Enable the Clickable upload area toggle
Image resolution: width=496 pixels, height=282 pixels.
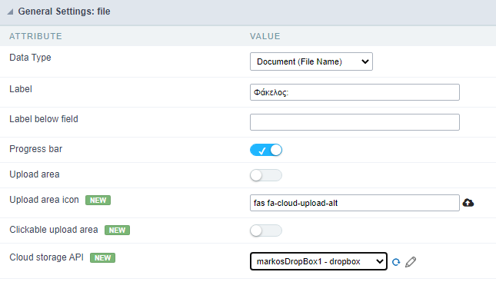(x=266, y=231)
